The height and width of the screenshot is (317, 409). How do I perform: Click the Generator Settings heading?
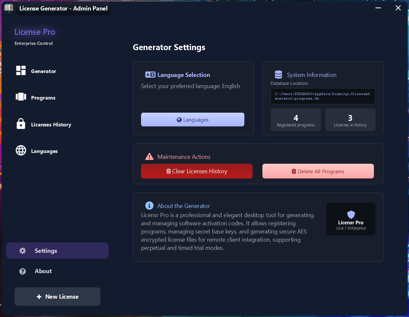pyautogui.click(x=169, y=47)
